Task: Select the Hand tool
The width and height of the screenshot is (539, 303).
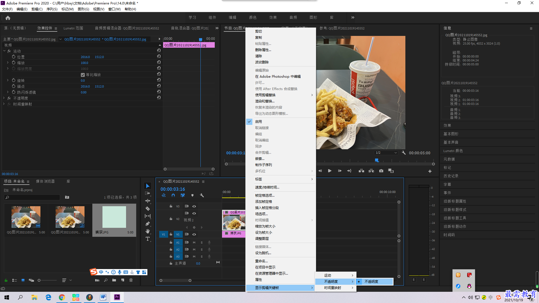Action: click(148, 231)
